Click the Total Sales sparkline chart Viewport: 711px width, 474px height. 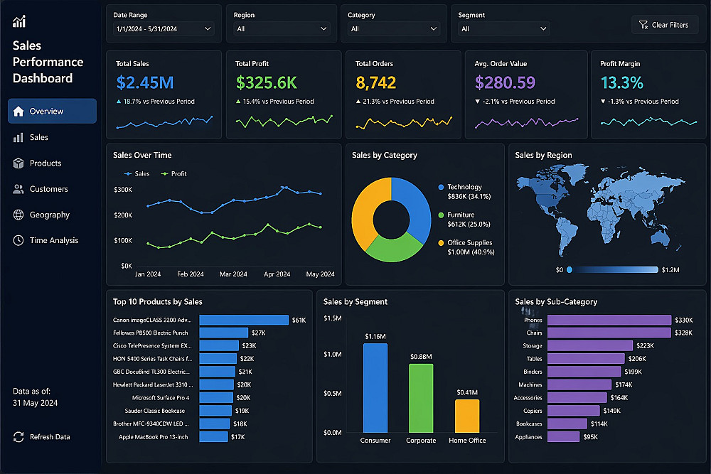coord(164,122)
